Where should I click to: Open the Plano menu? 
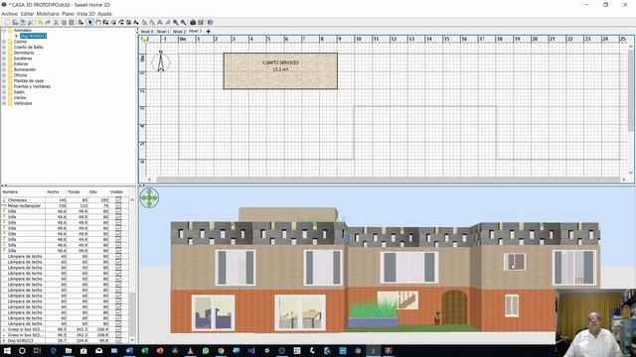pos(68,14)
